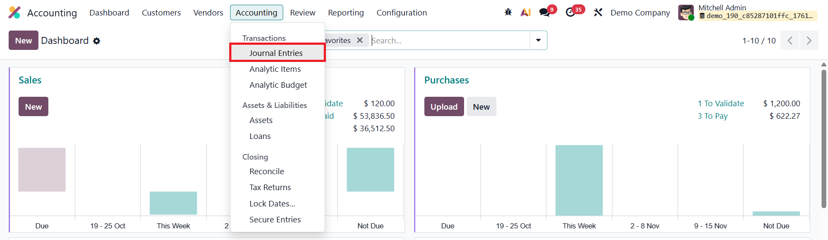
Task: Open the activities clock icon
Action: 570,12
